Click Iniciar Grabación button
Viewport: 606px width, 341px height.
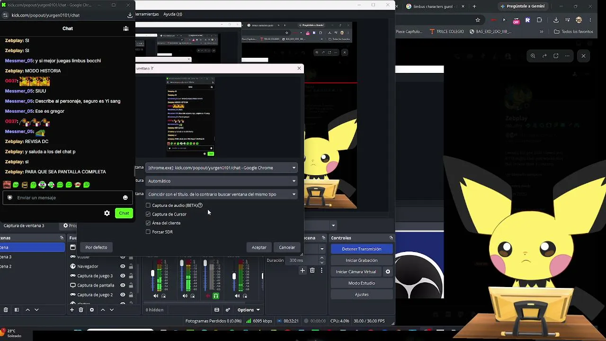click(x=362, y=260)
